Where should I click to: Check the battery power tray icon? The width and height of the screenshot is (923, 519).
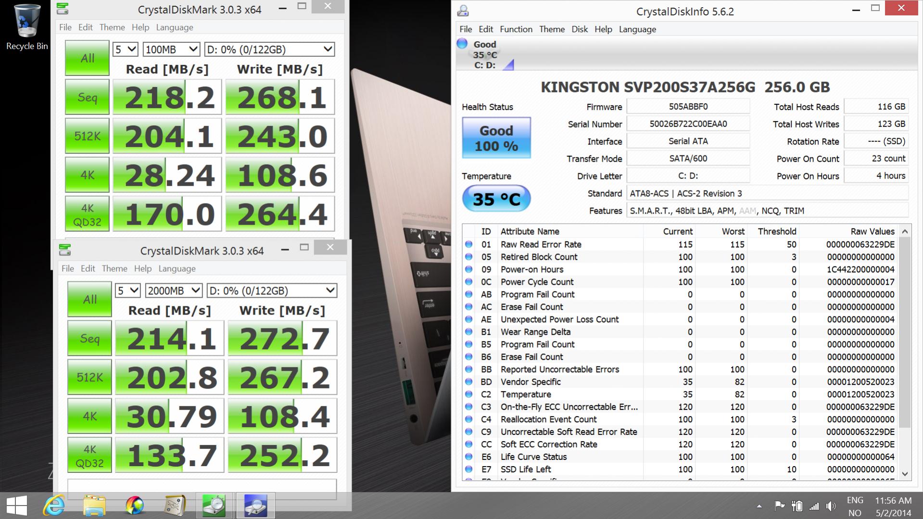point(797,506)
